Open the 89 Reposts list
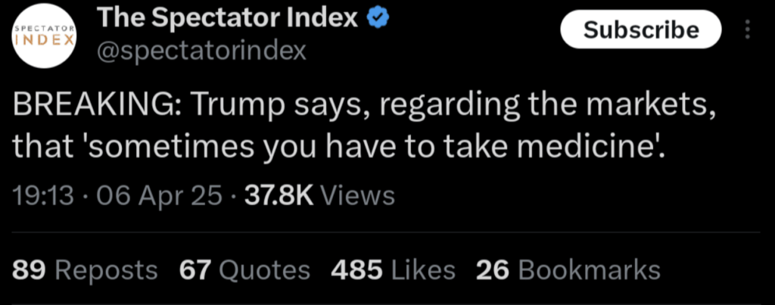The image size is (775, 305). 85,270
